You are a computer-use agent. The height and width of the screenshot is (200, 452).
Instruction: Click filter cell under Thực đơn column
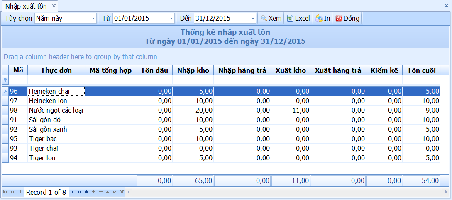56,80
